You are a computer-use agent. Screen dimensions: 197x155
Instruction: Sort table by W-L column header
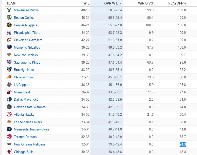coord(86,4)
